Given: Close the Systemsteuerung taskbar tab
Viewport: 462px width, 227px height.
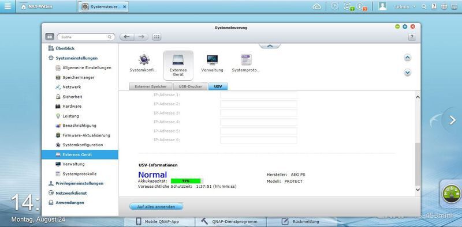Looking at the screenshot, I should [x=124, y=6].
